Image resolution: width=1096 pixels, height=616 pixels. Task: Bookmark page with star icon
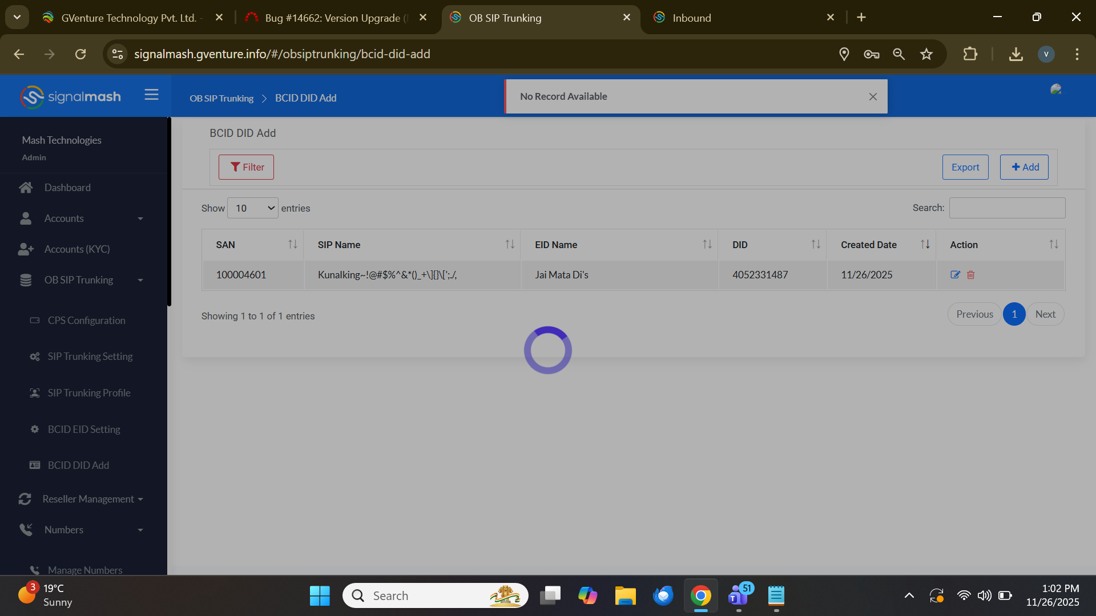click(926, 54)
